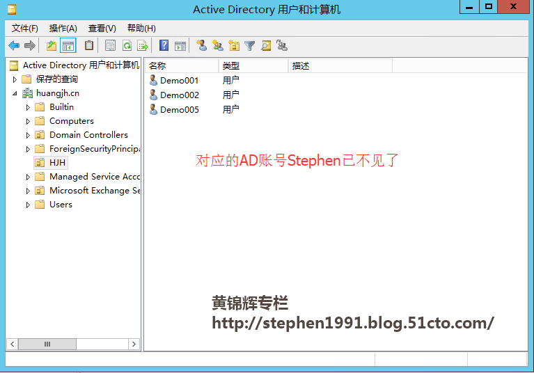Click the clipboard paste toolbar icon
The height and width of the screenshot is (373, 534).
pos(89,46)
